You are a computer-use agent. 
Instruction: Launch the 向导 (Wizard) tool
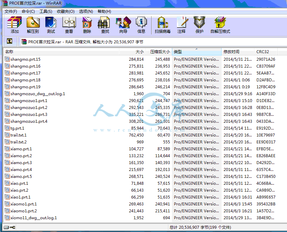[123, 25]
